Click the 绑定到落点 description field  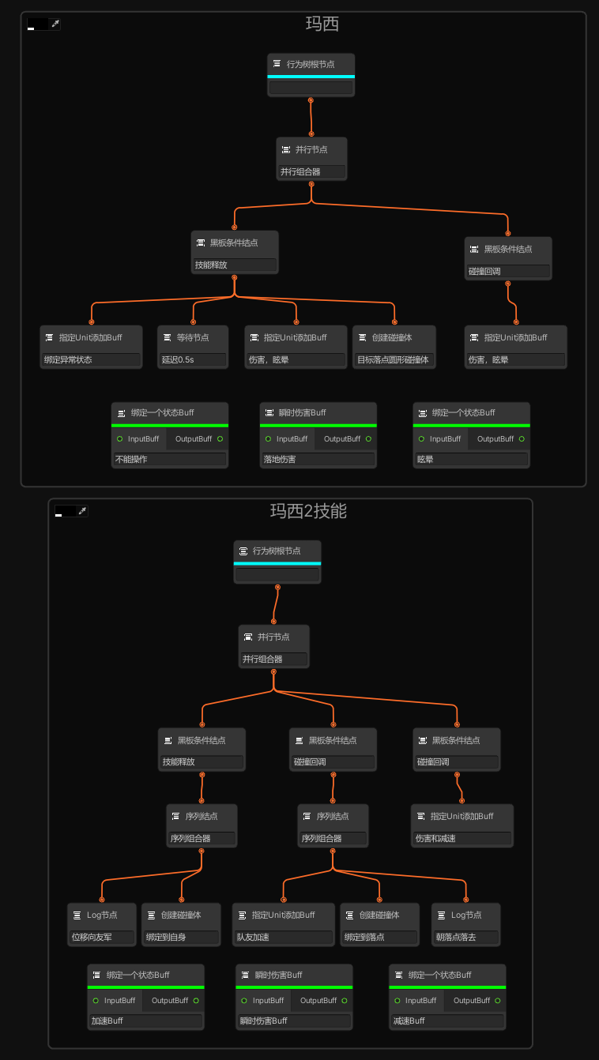click(379, 938)
